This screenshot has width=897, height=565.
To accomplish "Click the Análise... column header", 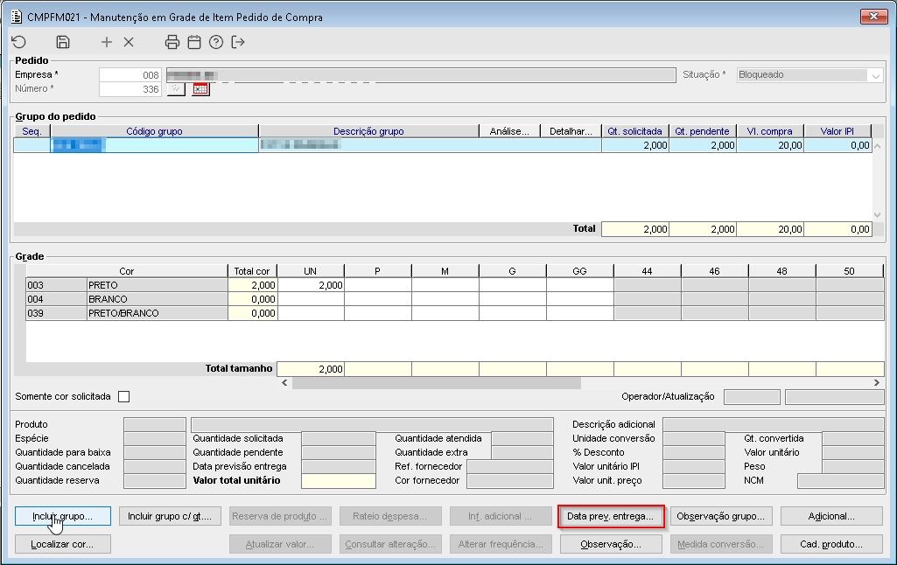I will 509,131.
